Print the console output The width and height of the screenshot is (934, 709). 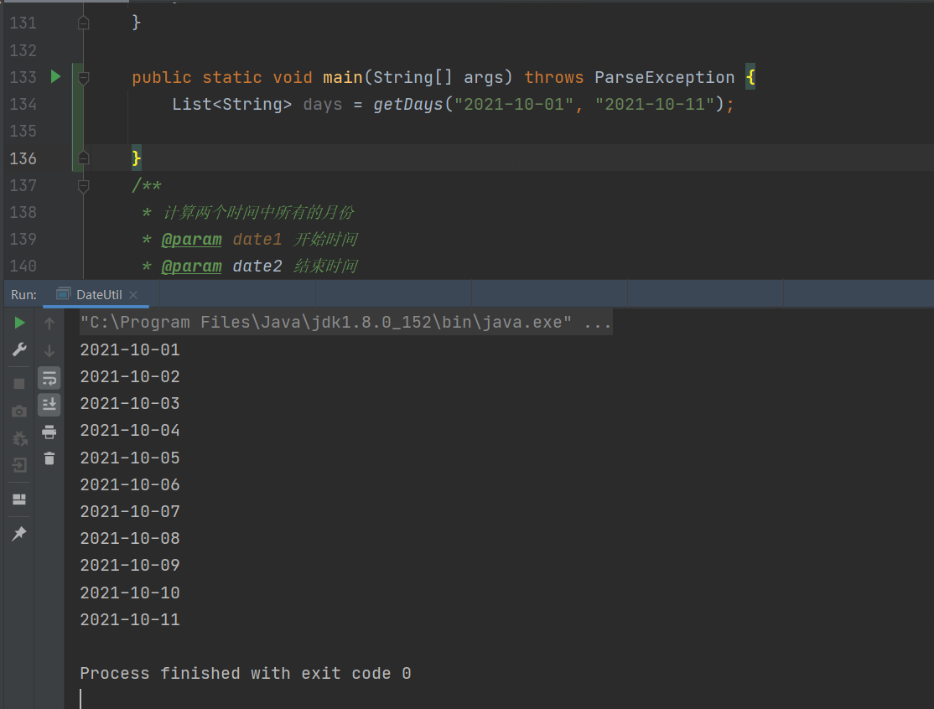point(49,432)
